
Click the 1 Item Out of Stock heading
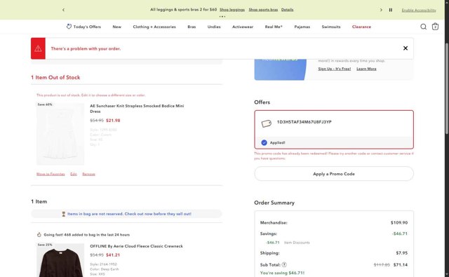pos(55,77)
